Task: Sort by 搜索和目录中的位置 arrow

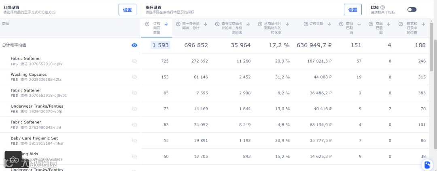Action: point(423,24)
